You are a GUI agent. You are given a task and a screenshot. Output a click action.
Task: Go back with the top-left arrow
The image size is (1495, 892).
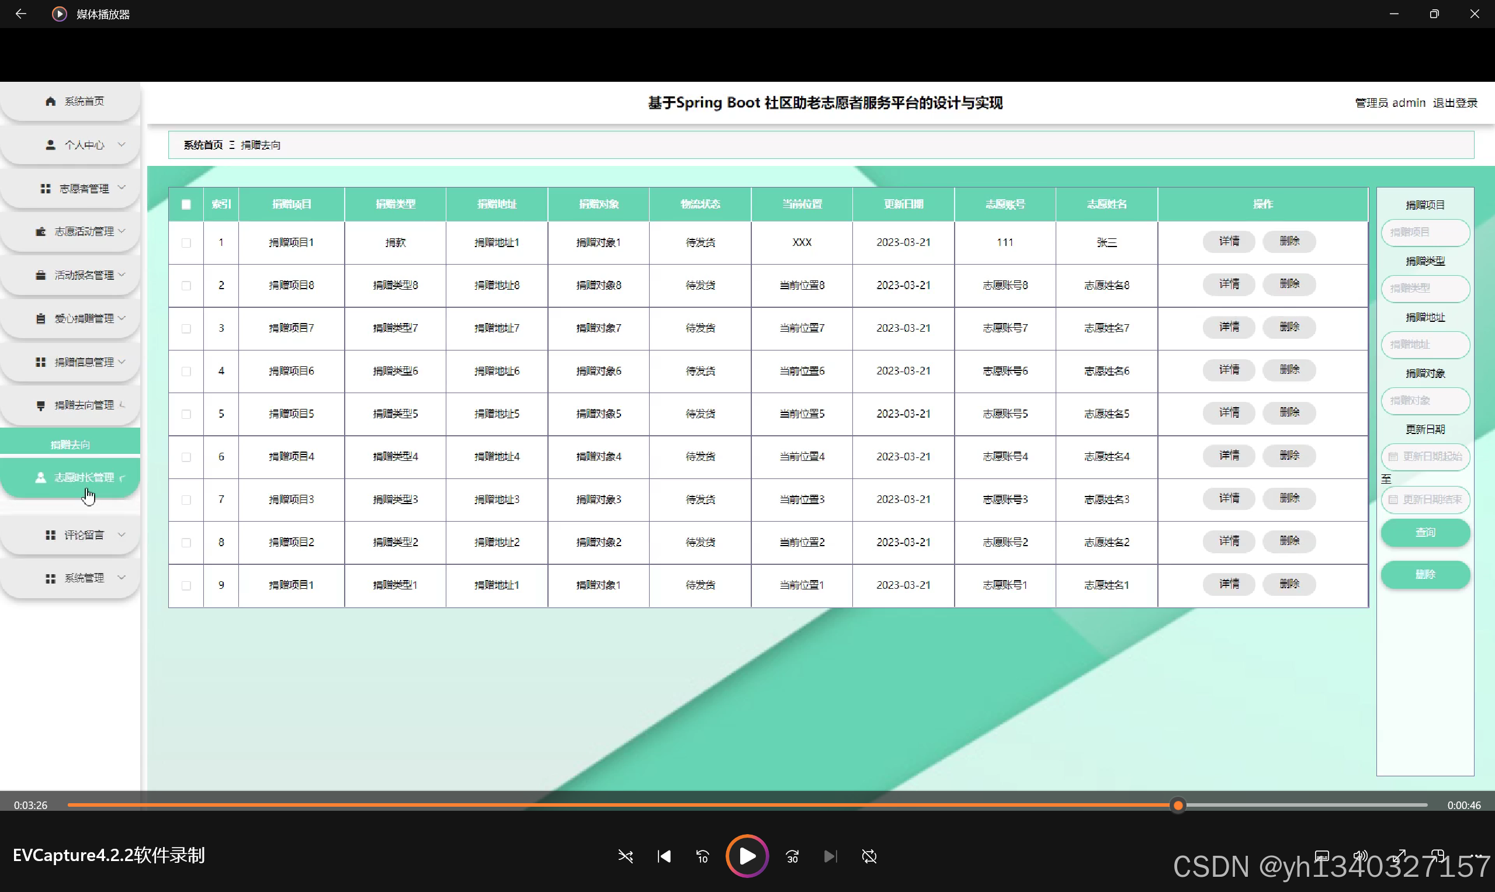point(21,14)
